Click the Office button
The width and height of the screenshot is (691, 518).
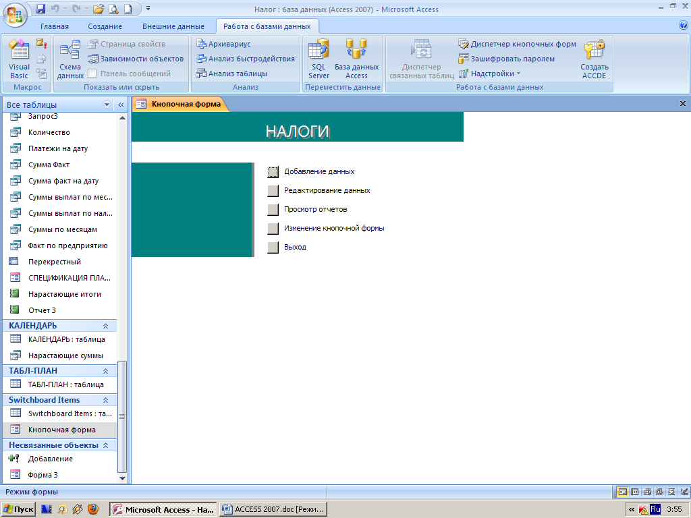point(15,16)
